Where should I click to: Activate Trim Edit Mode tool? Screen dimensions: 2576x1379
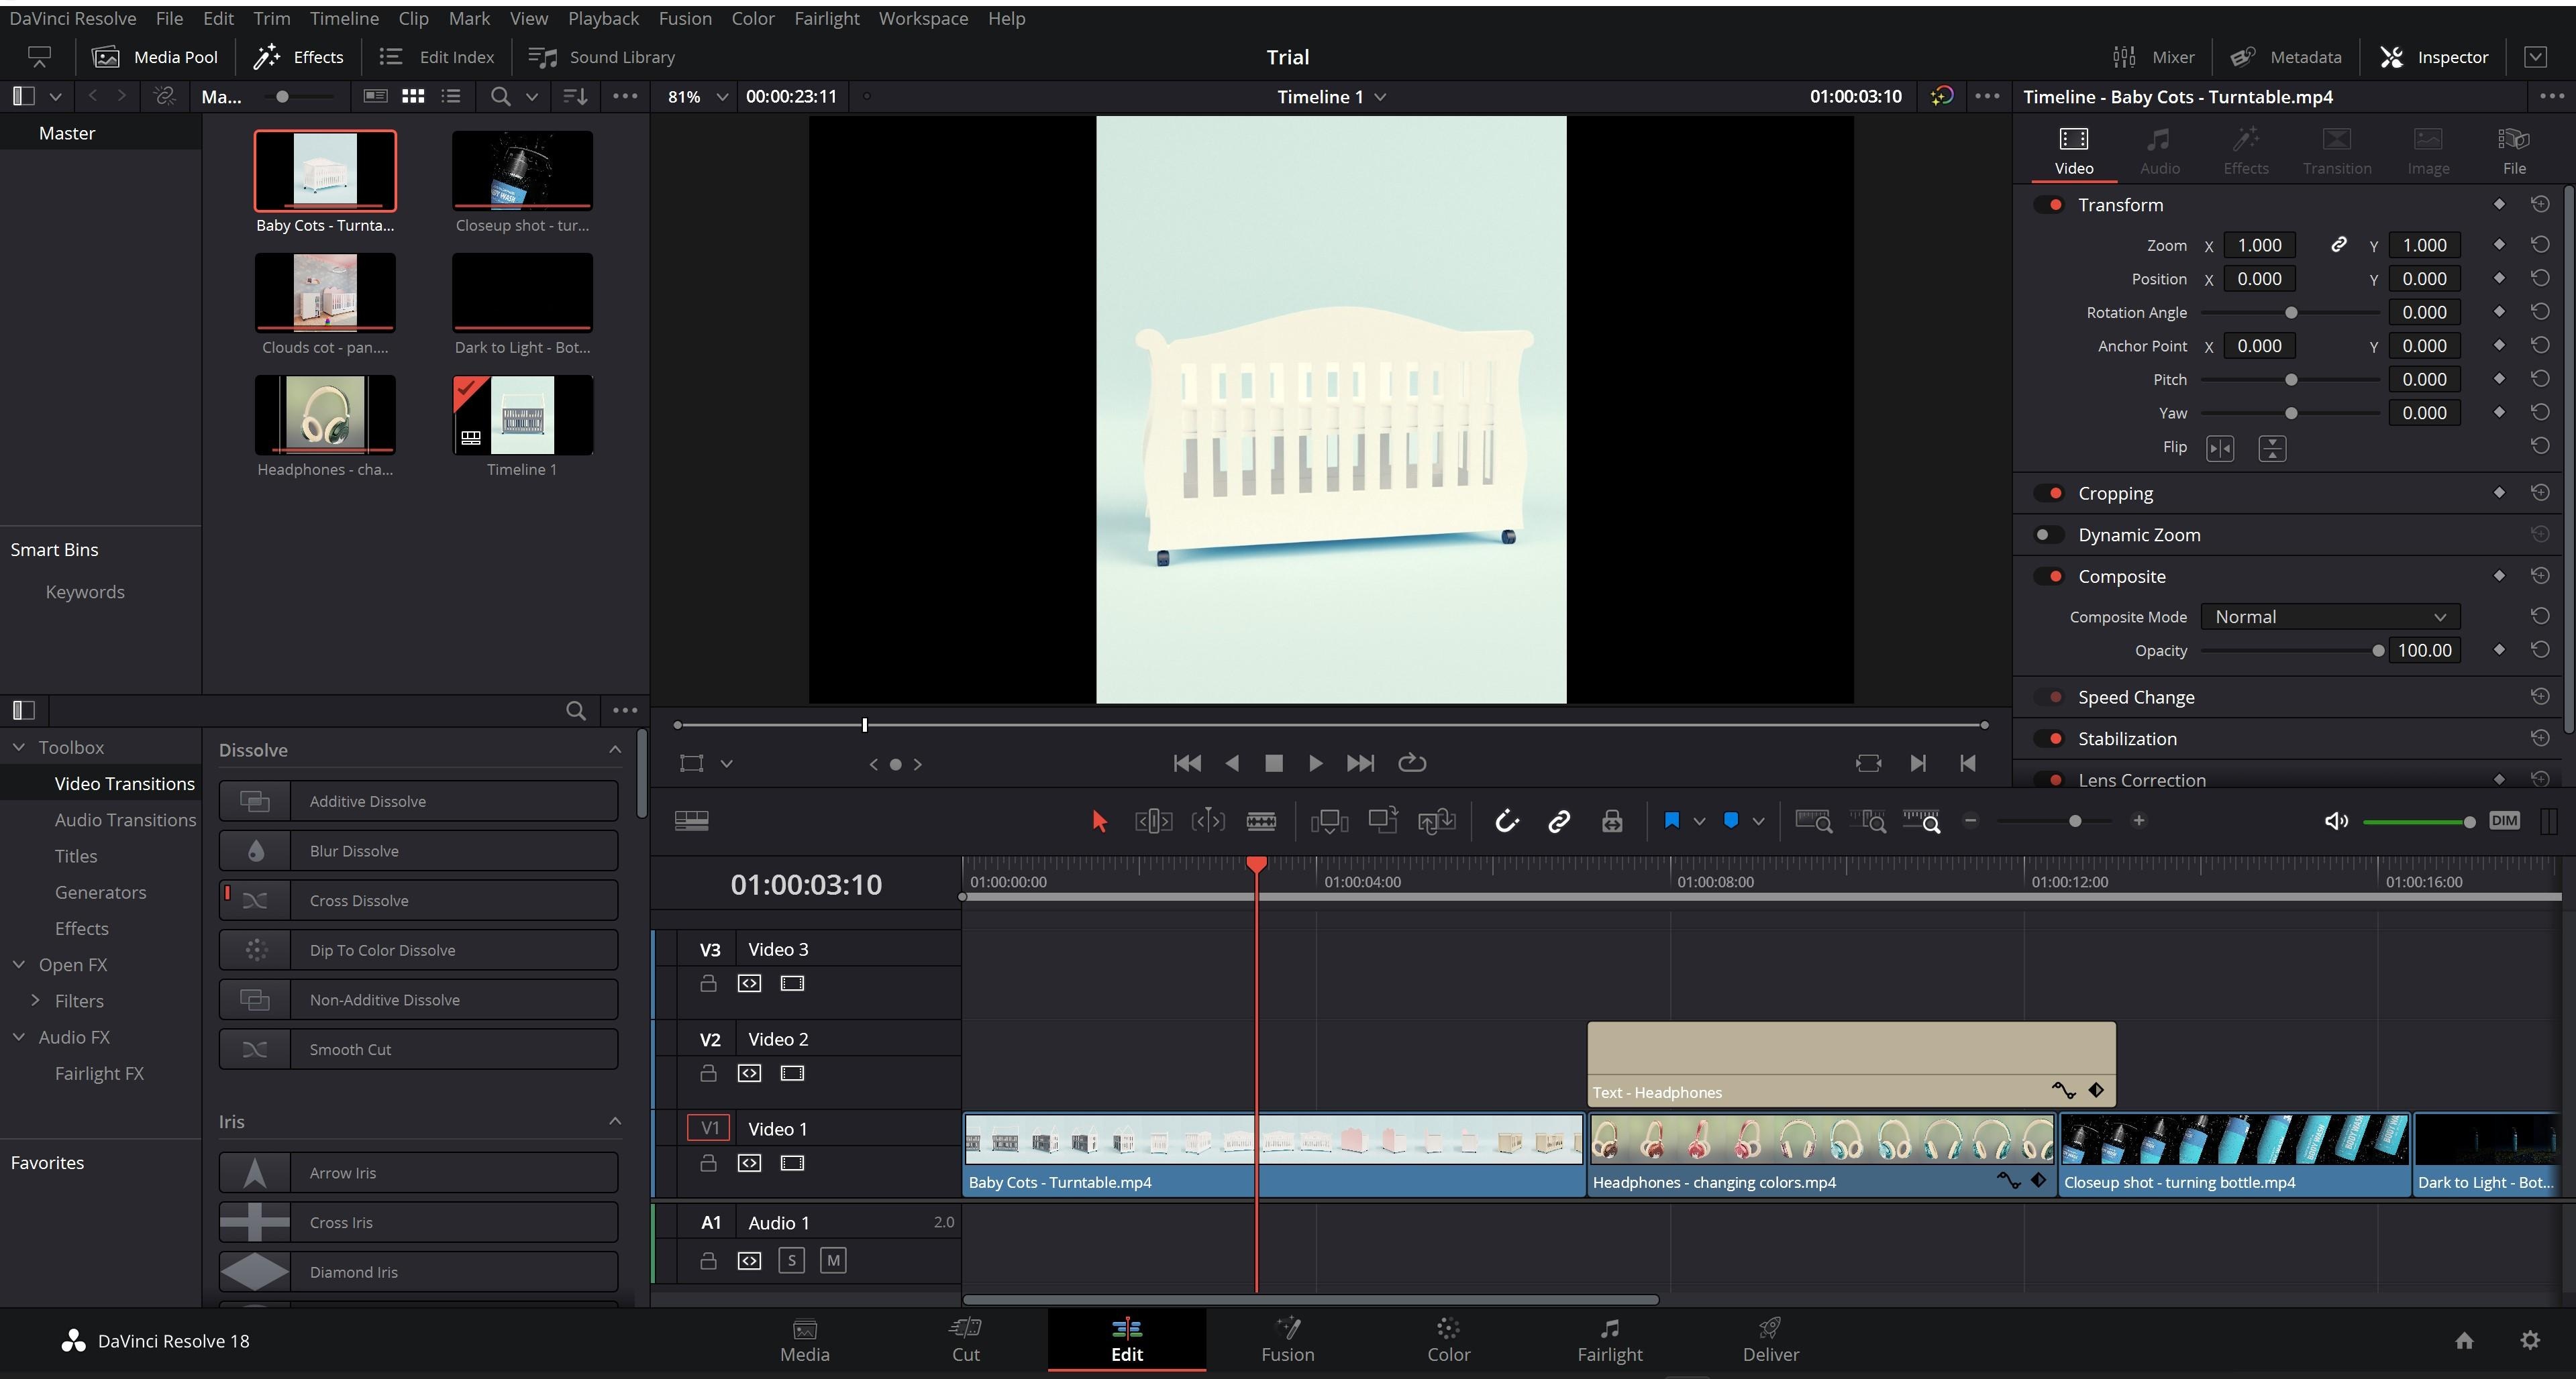click(x=1153, y=822)
